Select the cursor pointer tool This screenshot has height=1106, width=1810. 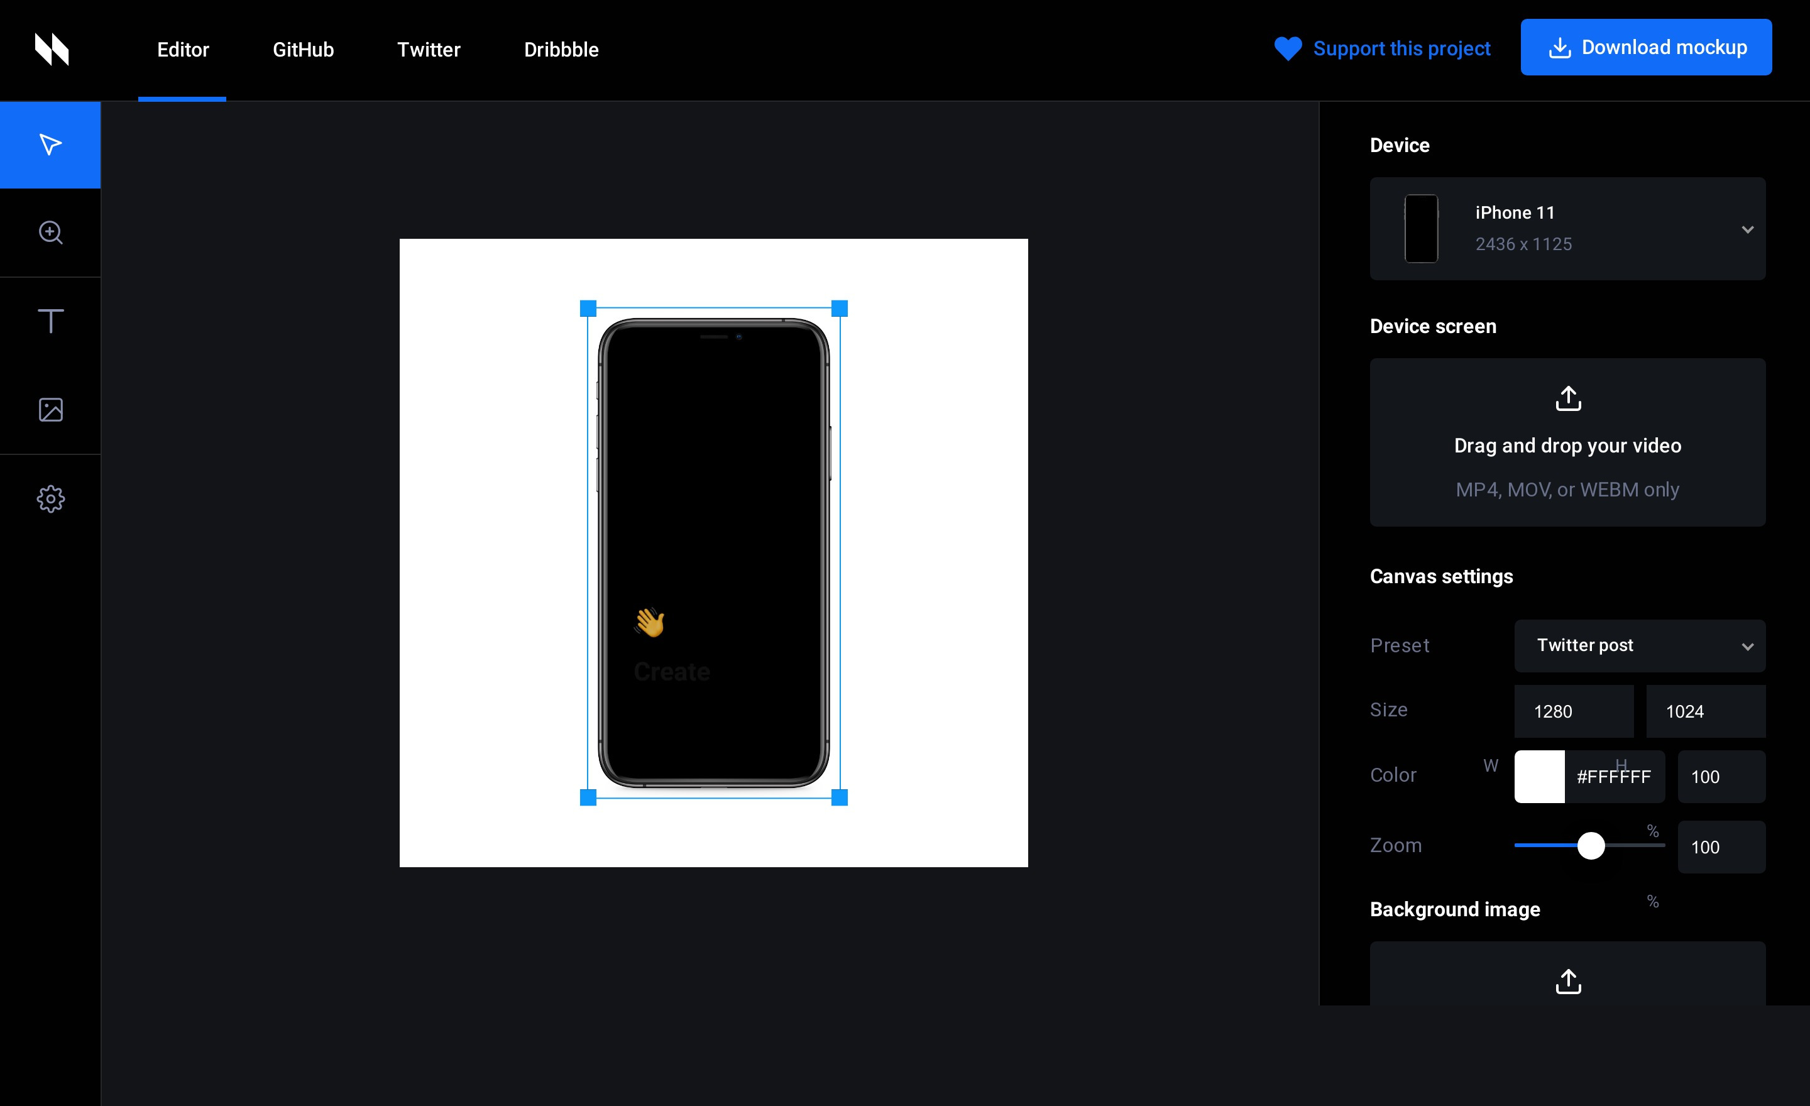pos(50,145)
